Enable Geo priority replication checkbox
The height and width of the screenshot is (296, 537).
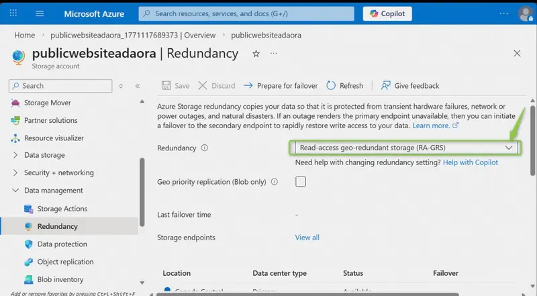coord(300,182)
